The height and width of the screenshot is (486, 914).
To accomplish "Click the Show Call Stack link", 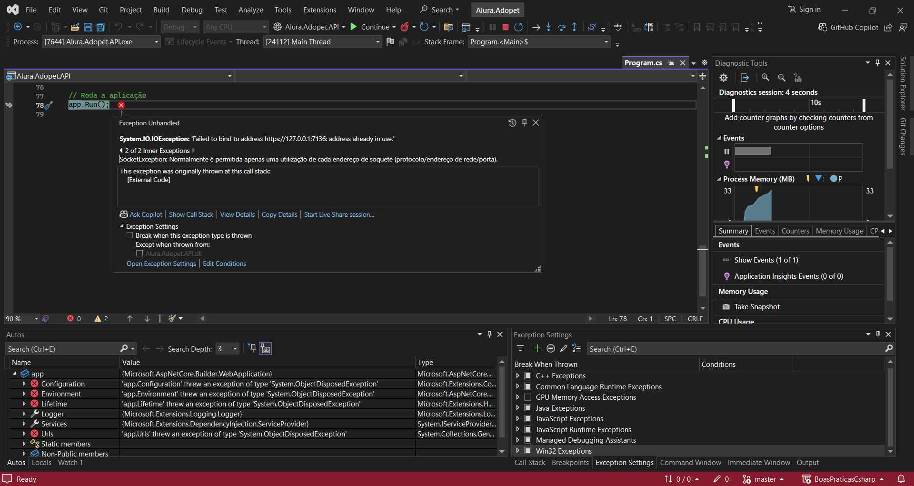I will pyautogui.click(x=191, y=214).
